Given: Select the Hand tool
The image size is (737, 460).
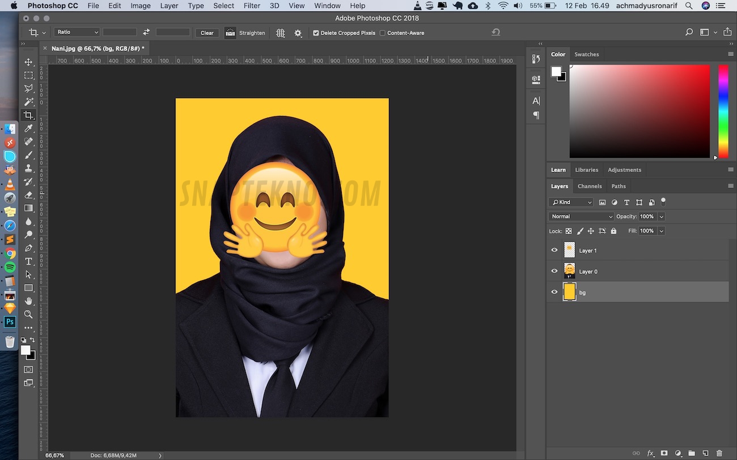Looking at the screenshot, I should tap(28, 301).
